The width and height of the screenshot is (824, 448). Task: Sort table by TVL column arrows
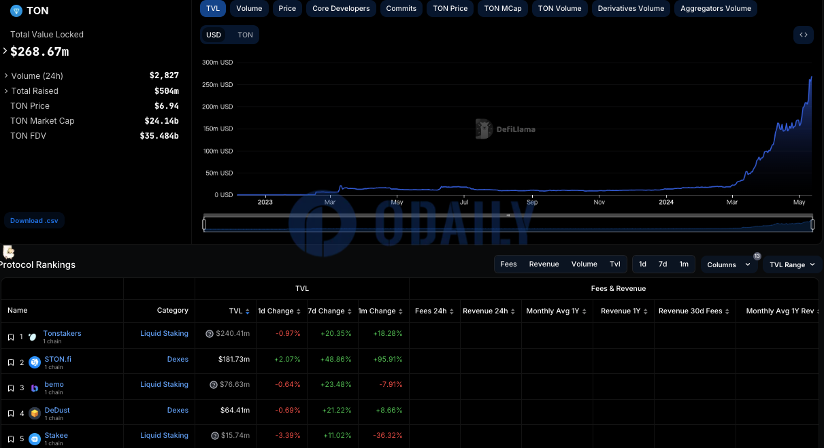(248, 311)
